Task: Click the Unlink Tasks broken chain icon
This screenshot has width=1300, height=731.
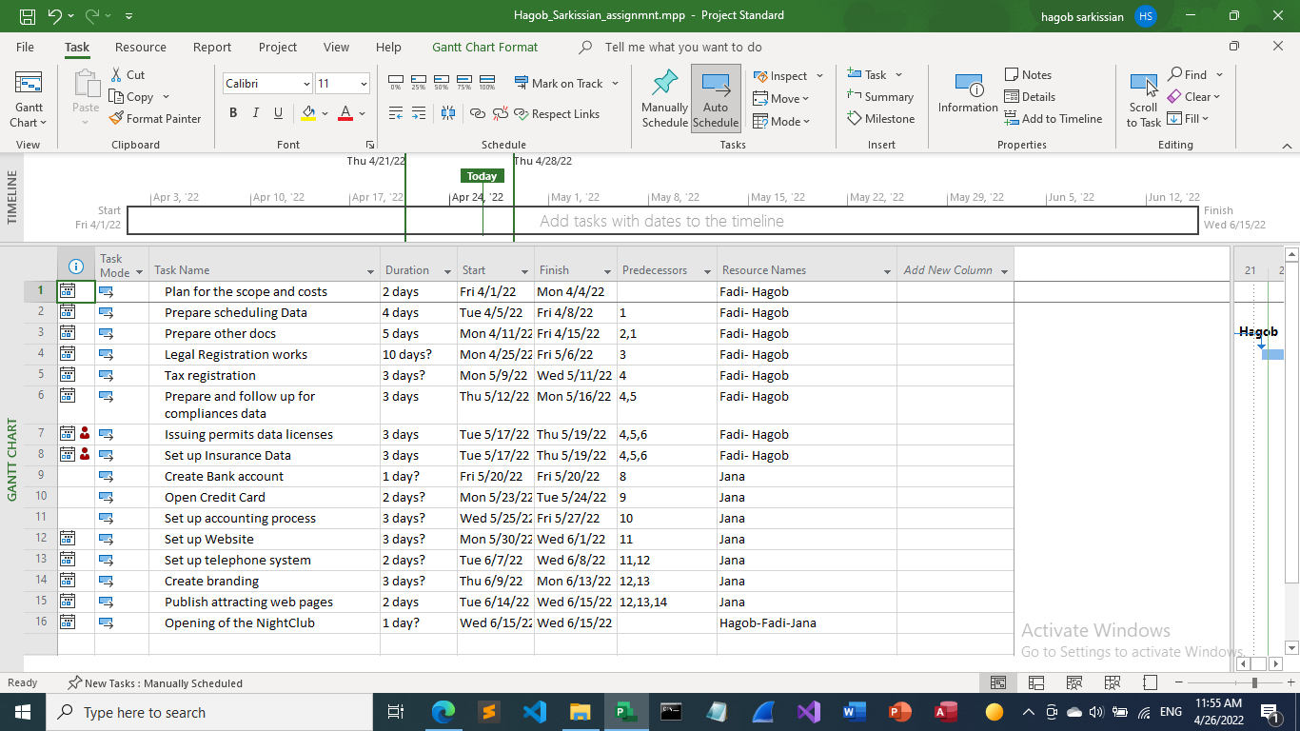Action: point(500,113)
